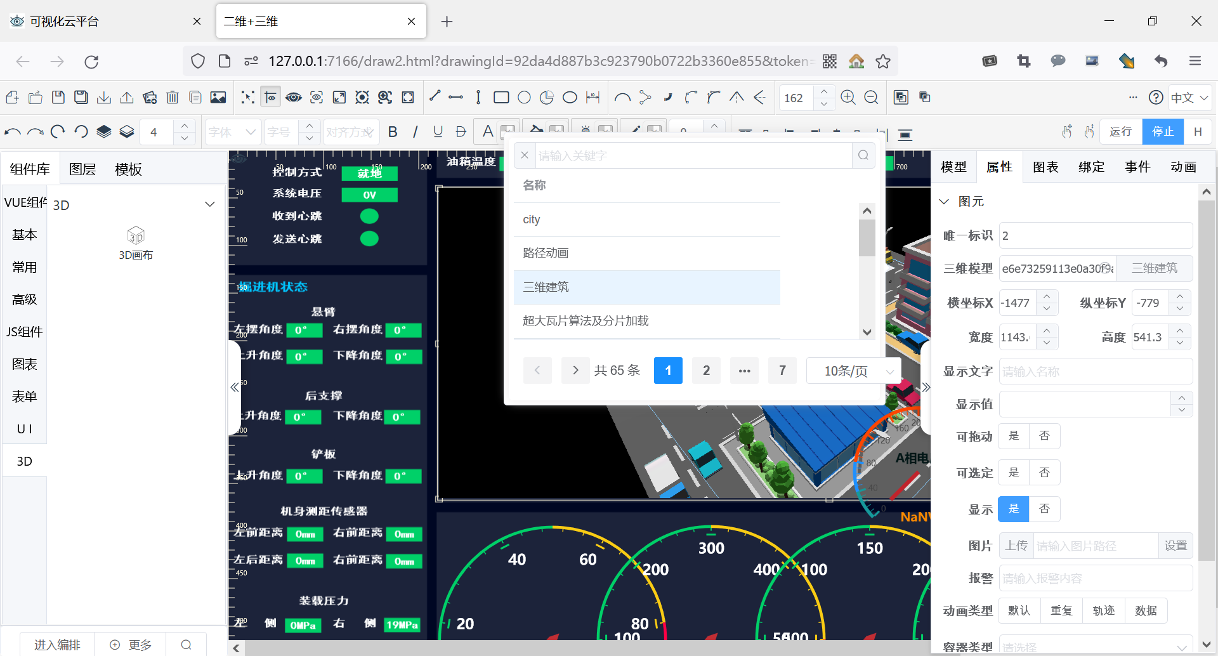Open the 容器类型 dropdown
Image resolution: width=1218 pixels, height=656 pixels.
click(1096, 646)
